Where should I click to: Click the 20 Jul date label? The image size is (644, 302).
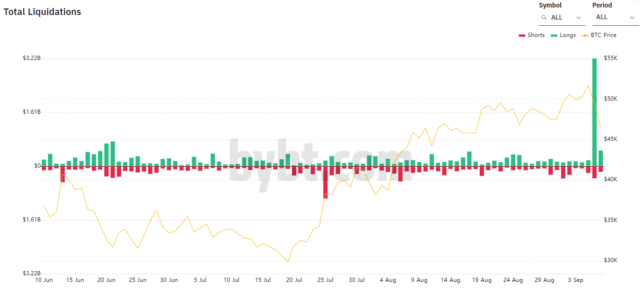[x=294, y=280]
